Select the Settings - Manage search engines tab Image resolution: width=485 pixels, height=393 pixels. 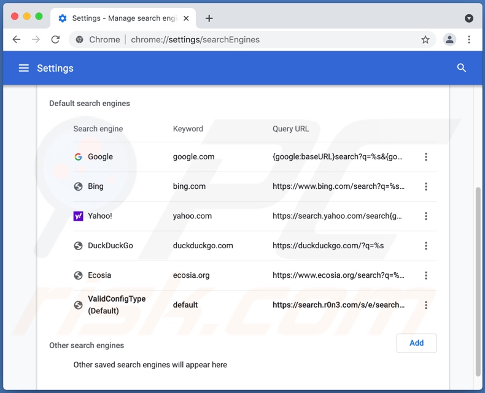123,18
